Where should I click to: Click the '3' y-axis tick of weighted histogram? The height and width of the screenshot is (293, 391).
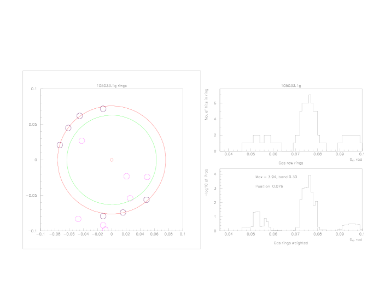215,189
